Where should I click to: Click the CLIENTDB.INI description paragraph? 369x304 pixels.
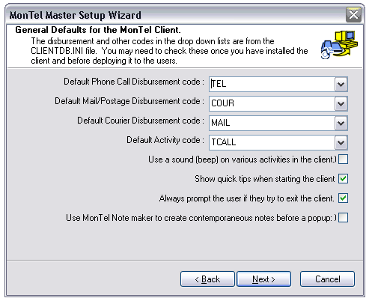pyautogui.click(x=169, y=51)
